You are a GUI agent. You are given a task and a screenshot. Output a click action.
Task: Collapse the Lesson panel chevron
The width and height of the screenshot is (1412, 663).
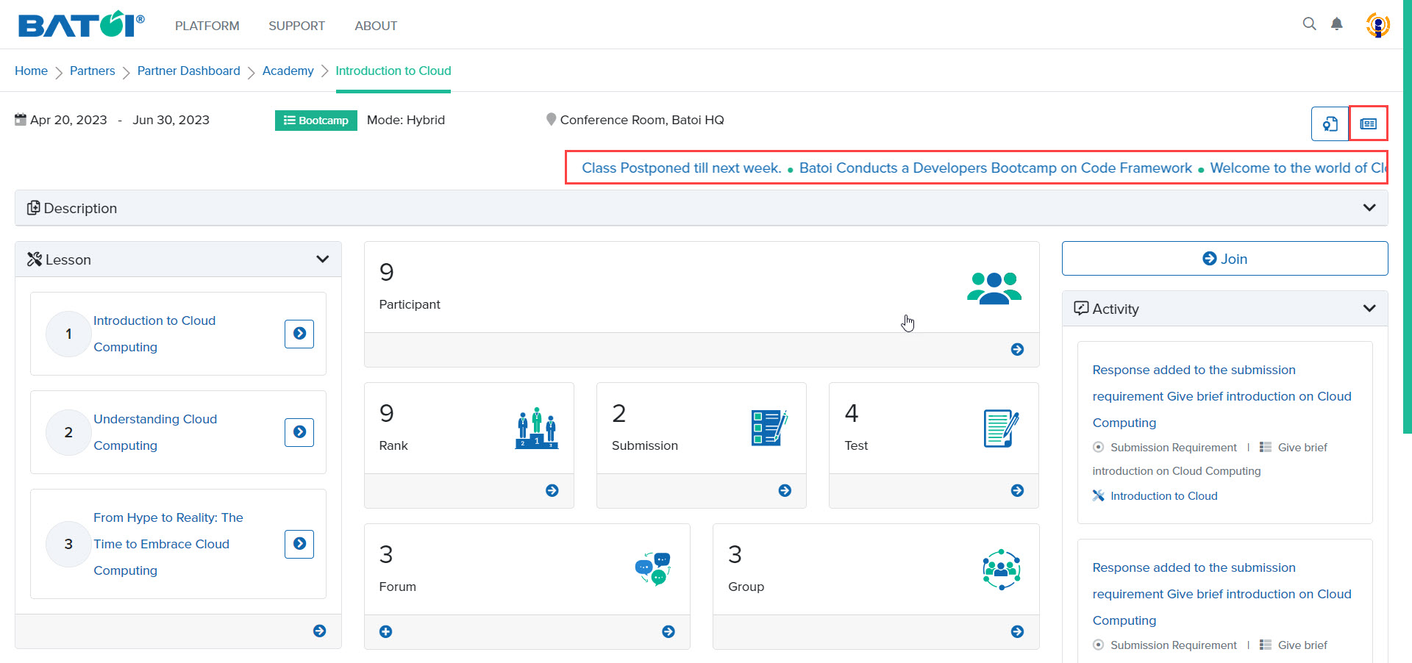tap(322, 259)
